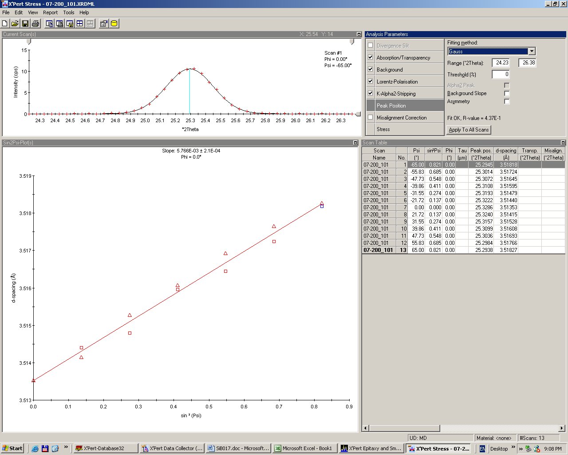The height and width of the screenshot is (455, 568).
Task: Open the Report menu
Action: click(51, 12)
